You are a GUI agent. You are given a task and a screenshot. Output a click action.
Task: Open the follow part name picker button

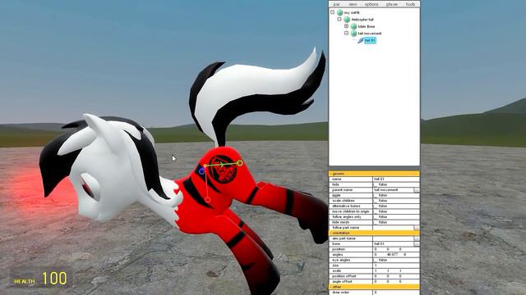(x=417, y=228)
